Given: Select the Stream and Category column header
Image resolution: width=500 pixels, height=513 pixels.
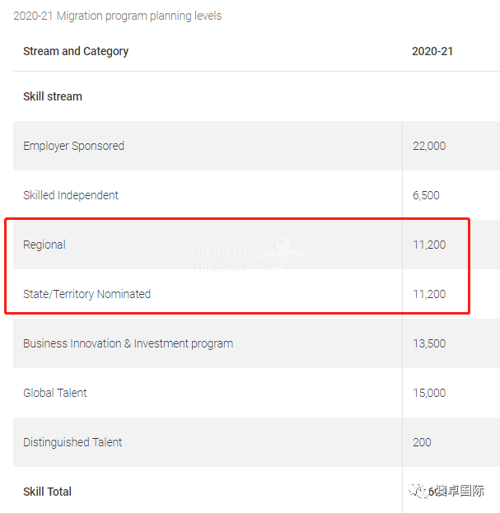Looking at the screenshot, I should [76, 51].
